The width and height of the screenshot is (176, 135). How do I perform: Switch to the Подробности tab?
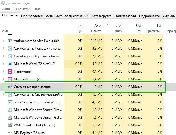coord(149,16)
